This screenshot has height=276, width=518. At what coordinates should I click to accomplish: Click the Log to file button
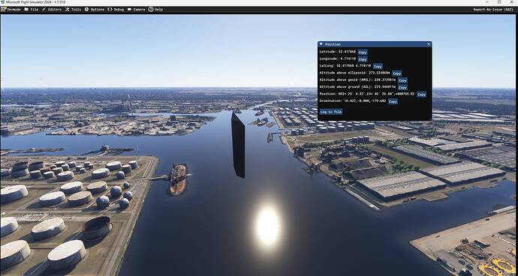pos(331,112)
